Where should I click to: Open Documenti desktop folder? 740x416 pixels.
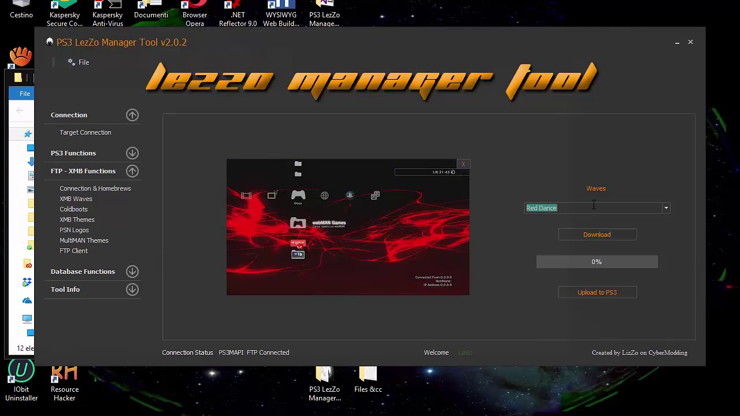tap(151, 10)
